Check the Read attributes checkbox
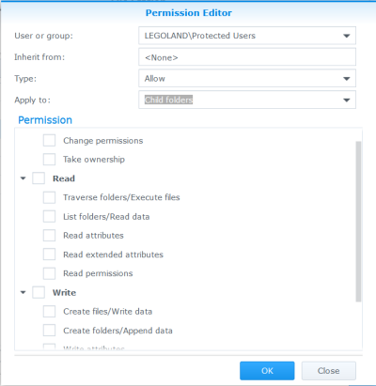Screen dimensions: 376x386 49,236
